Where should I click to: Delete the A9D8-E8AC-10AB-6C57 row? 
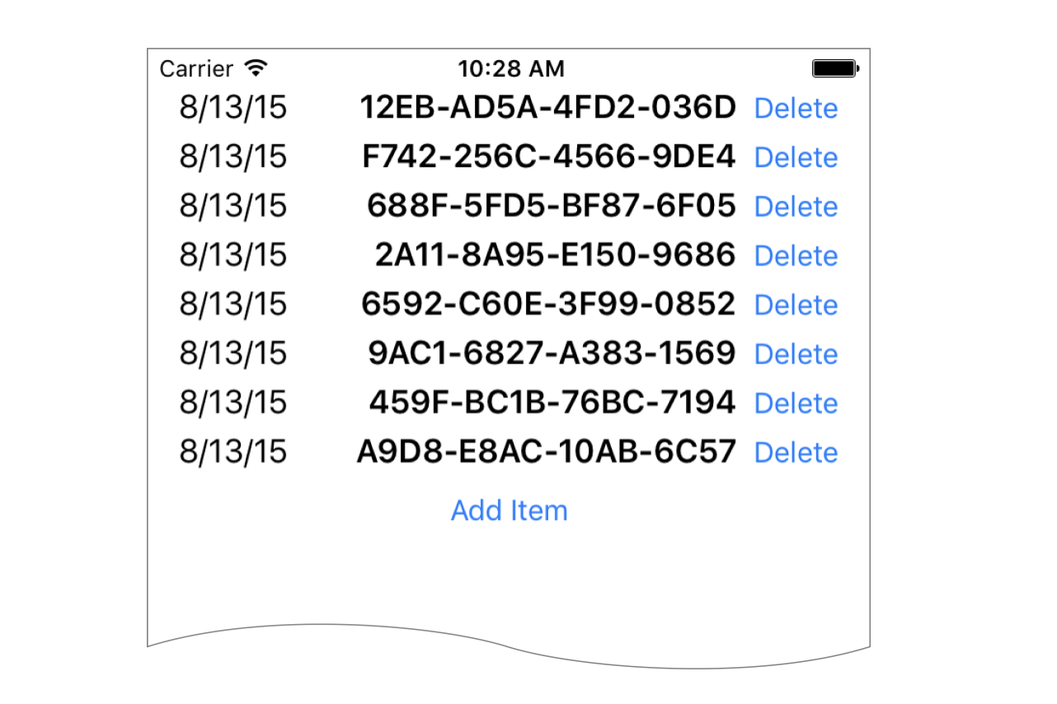pyautogui.click(x=796, y=453)
